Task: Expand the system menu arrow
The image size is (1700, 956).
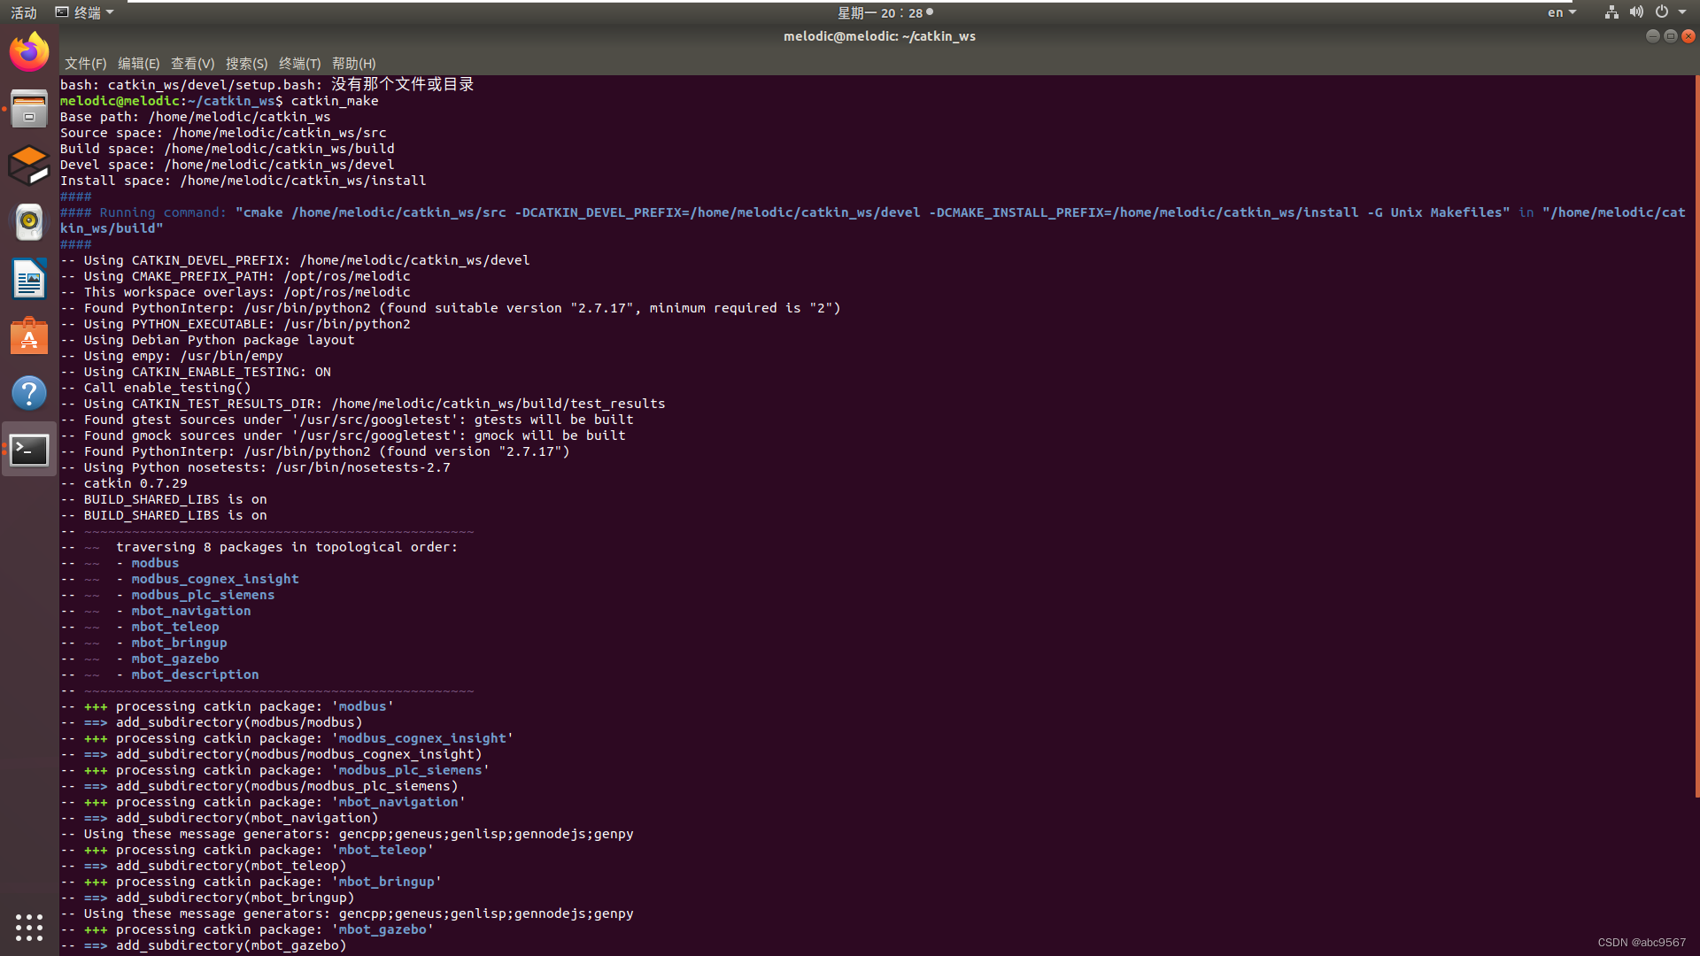Action: click(x=1682, y=12)
